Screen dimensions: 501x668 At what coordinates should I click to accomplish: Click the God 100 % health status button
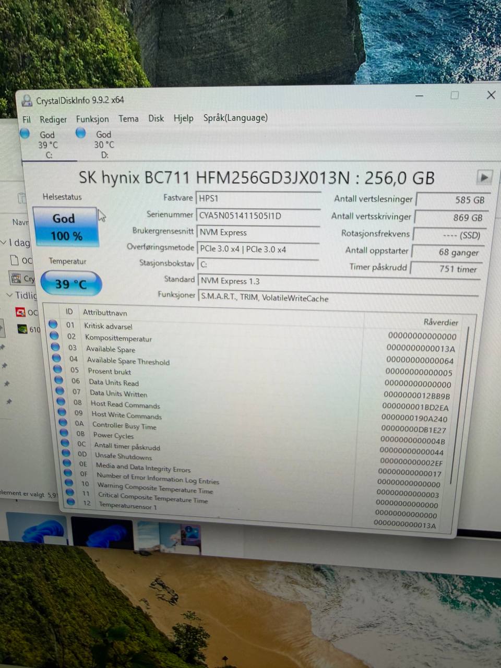point(65,227)
